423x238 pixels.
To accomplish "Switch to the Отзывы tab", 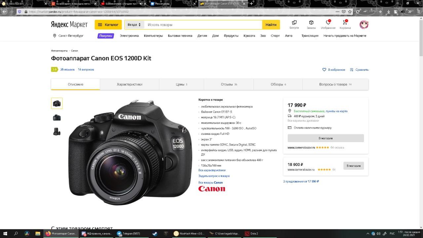I will click(229, 84).
